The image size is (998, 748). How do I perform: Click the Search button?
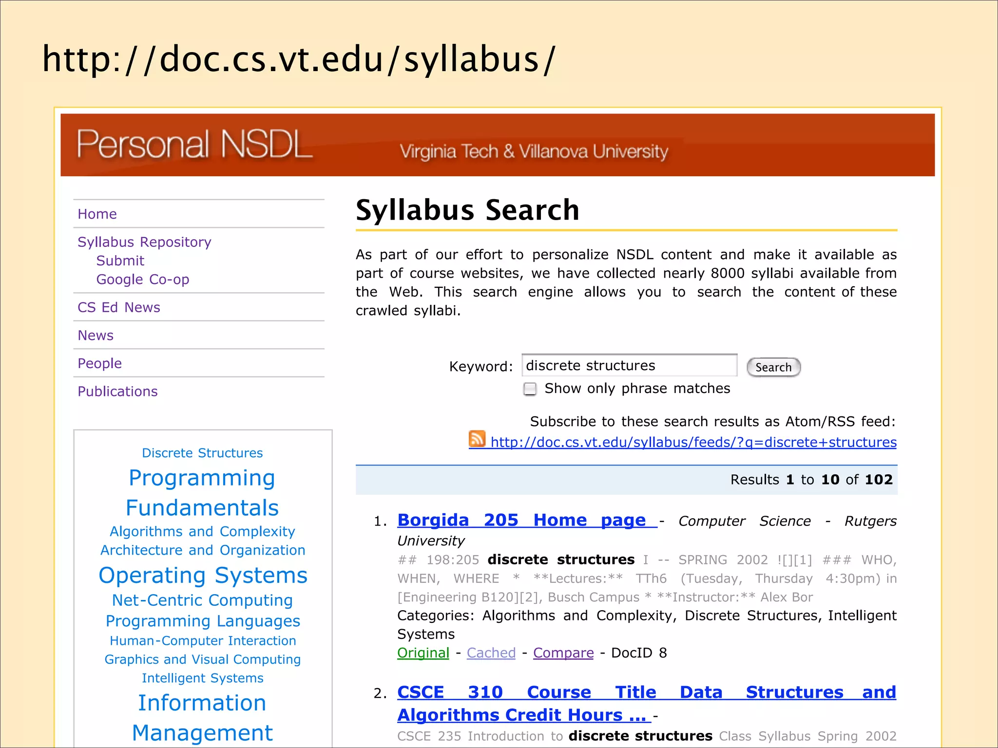[x=773, y=367]
